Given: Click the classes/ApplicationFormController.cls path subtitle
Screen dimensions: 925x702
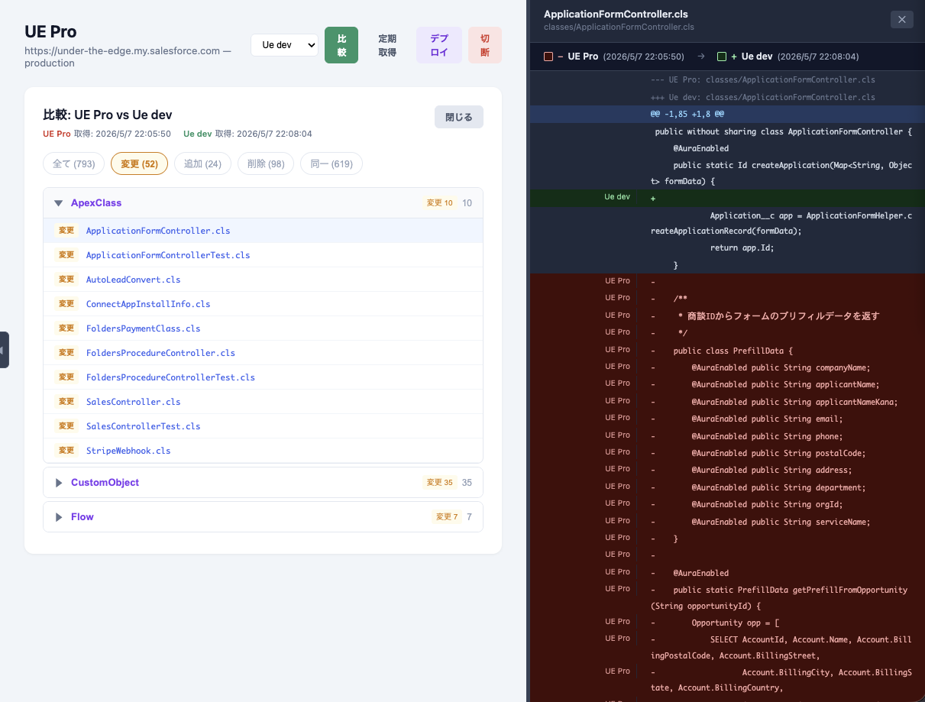Looking at the screenshot, I should [619, 27].
